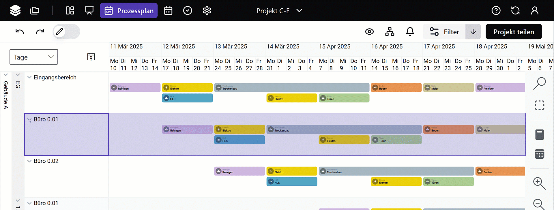
Task: Collapse the Eingangsbereich row
Action: pos(29,77)
